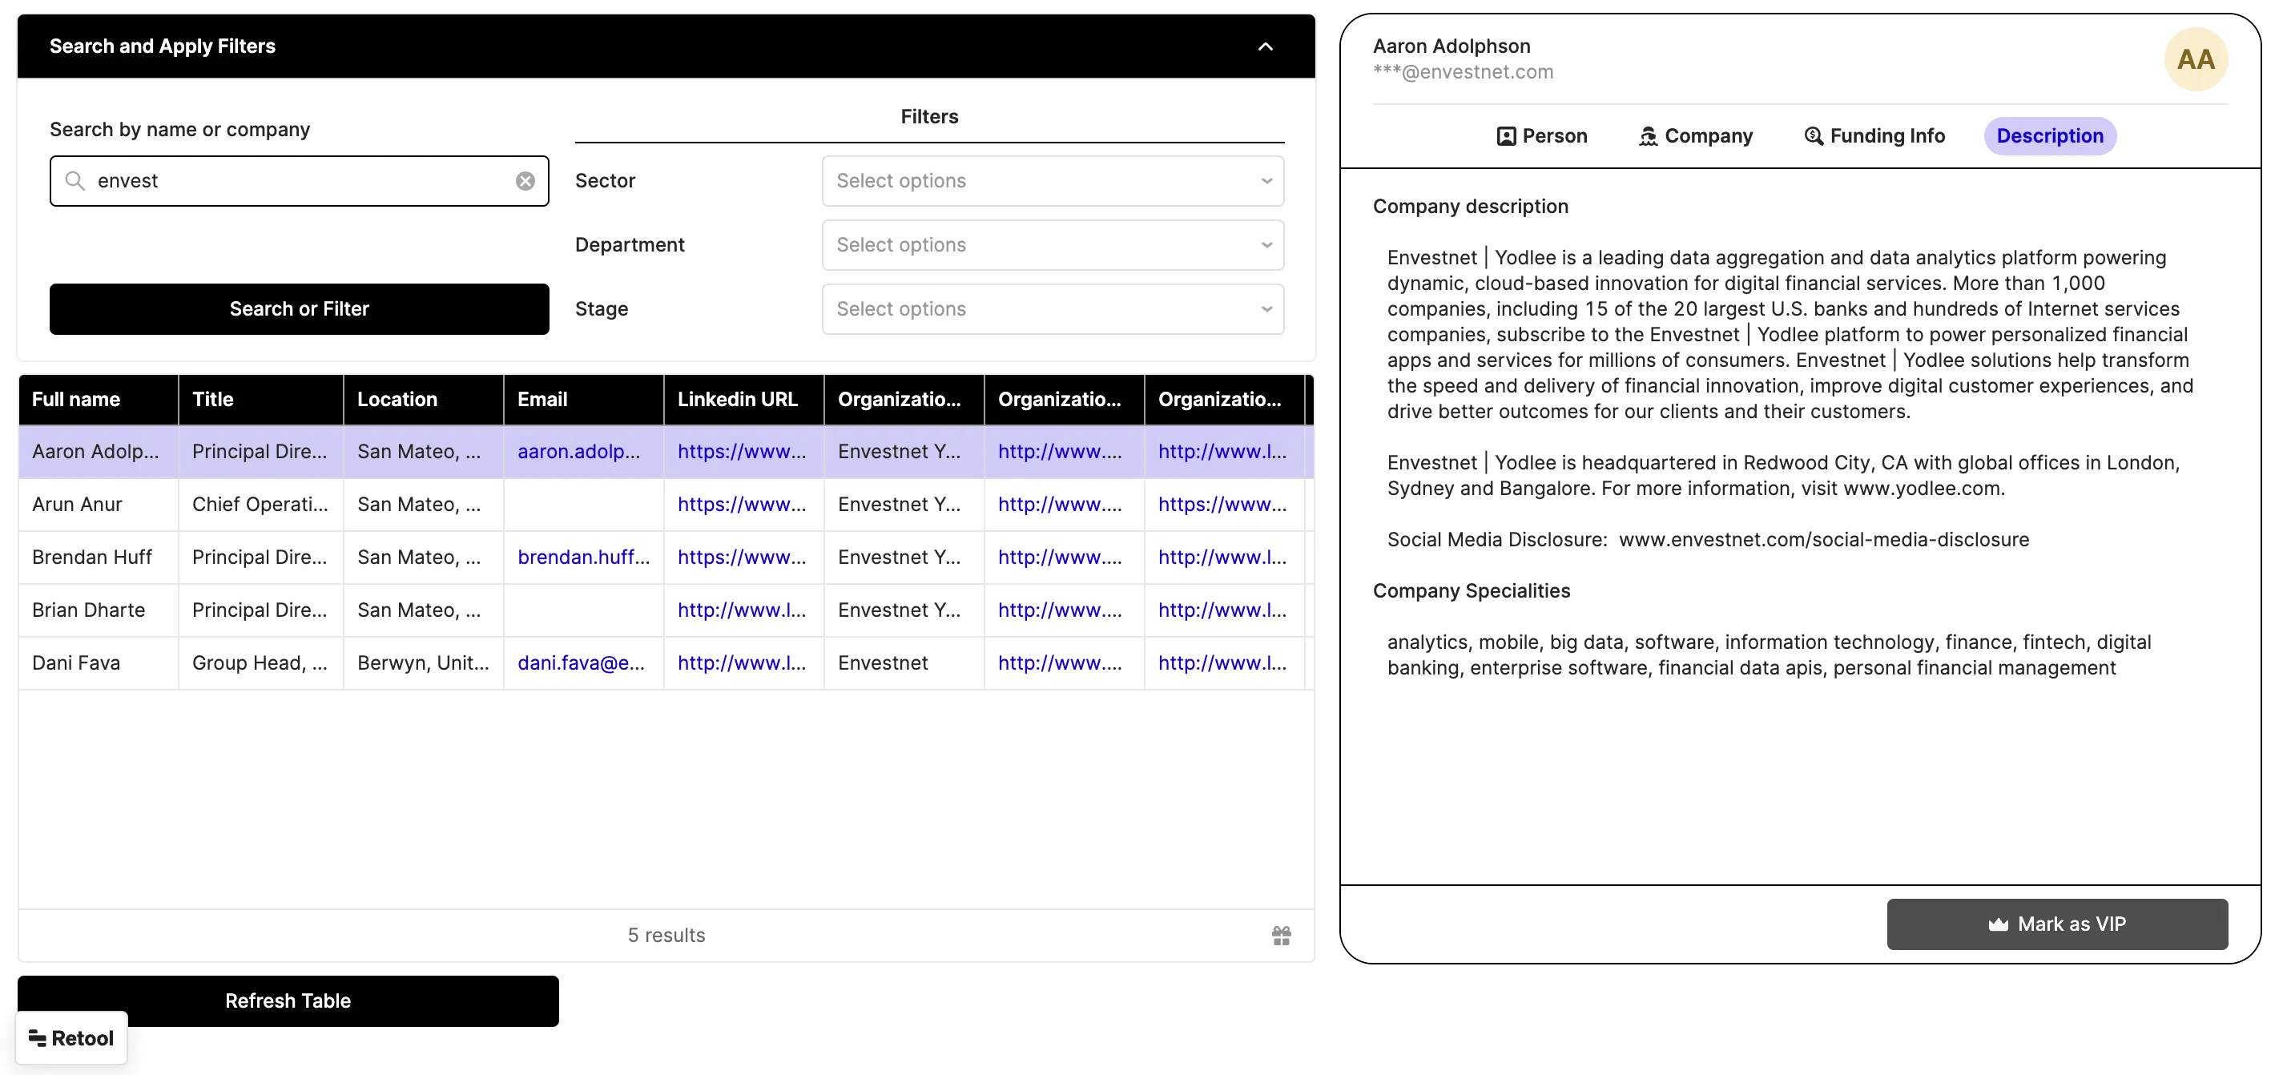Open Brendan Huff's Linkedin URL link
The image size is (2291, 1075).
742,558
